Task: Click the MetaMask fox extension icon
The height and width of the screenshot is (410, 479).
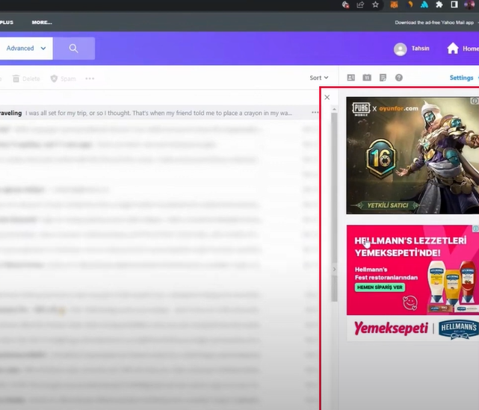Action: point(394,4)
